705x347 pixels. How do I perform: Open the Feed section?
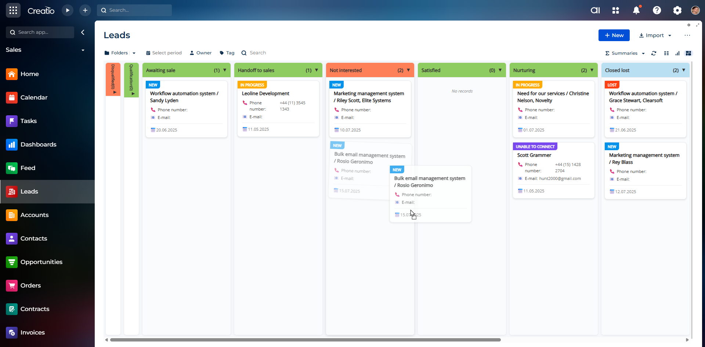tap(47, 168)
